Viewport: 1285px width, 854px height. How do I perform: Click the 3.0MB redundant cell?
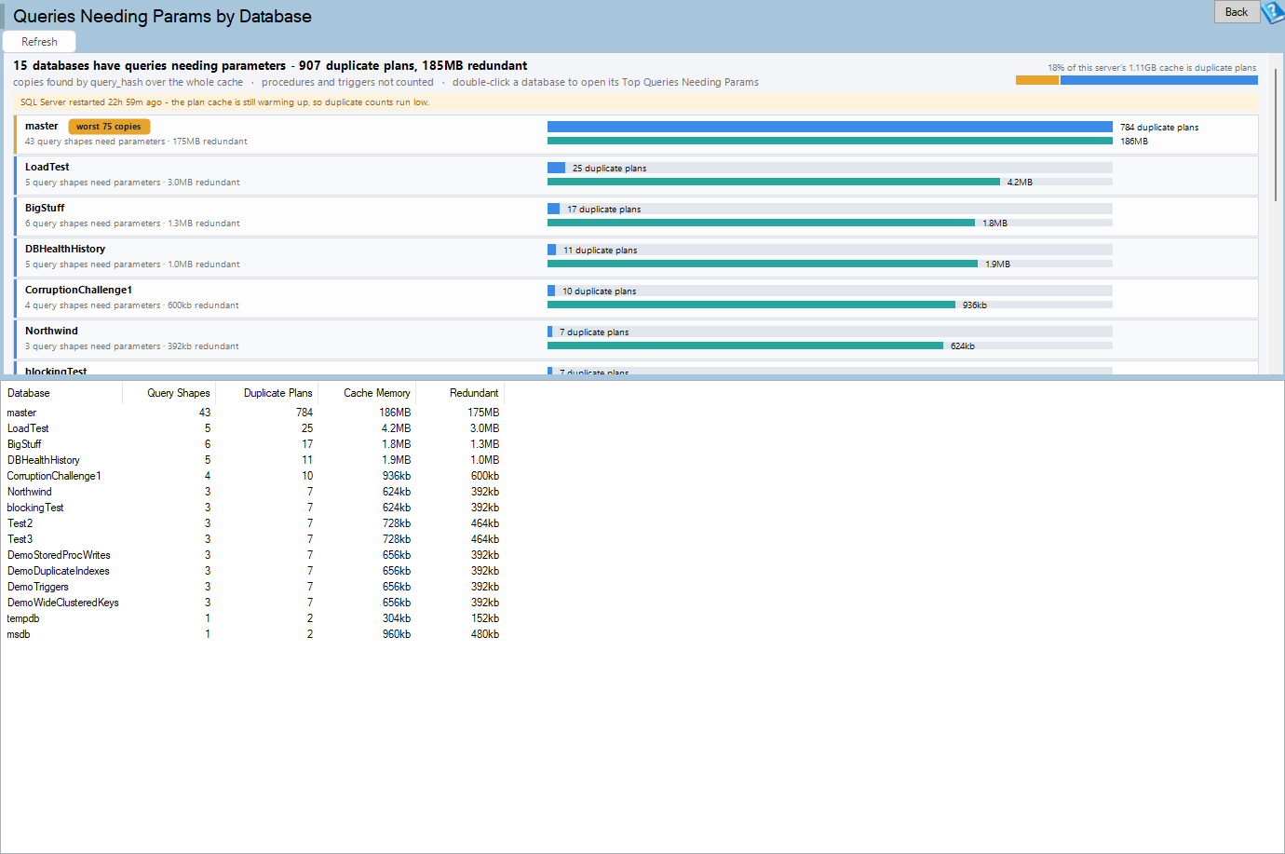click(x=484, y=428)
